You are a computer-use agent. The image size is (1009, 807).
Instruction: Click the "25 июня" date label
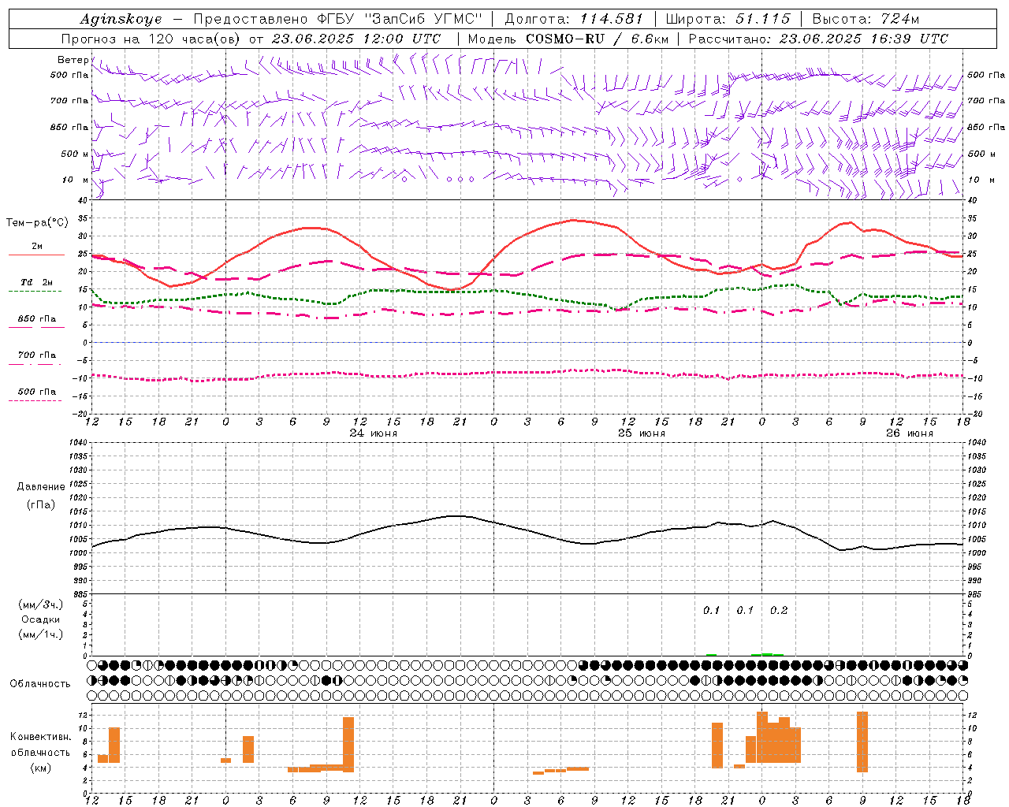pos(642,433)
